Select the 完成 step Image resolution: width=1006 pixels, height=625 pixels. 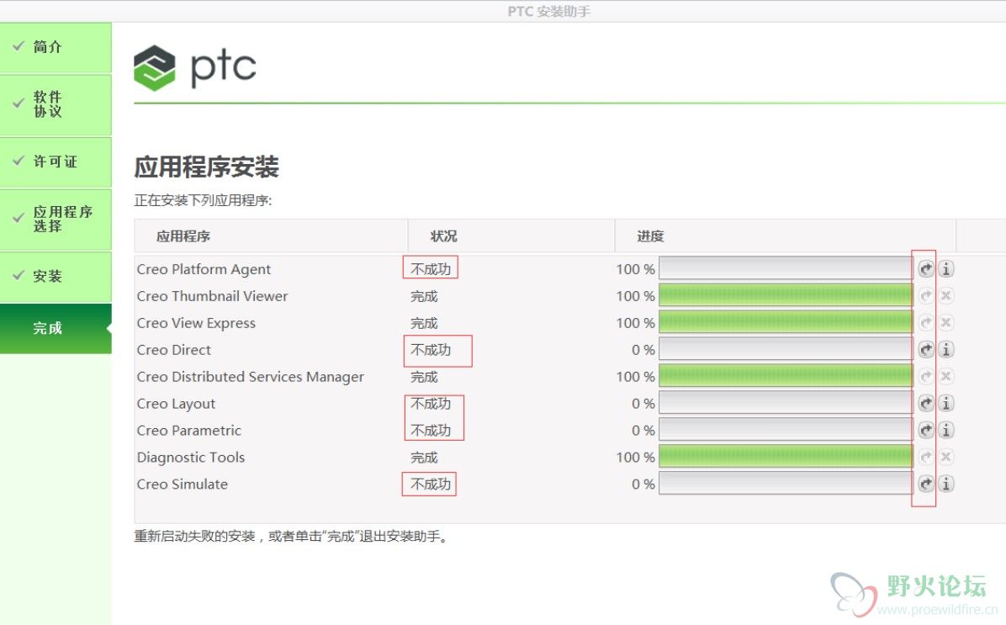click(x=56, y=329)
